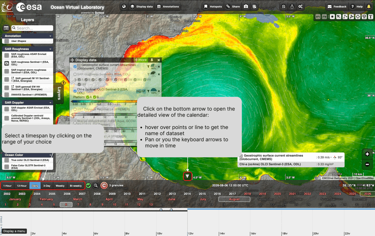Screen dimensions: 375x236
Task: Enable SAR roughness Sentinel-1 in Display data
Action: 75,75
